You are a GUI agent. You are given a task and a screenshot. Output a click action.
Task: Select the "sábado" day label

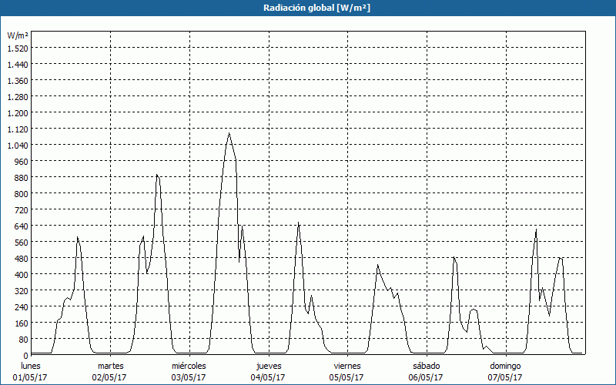[426, 366]
